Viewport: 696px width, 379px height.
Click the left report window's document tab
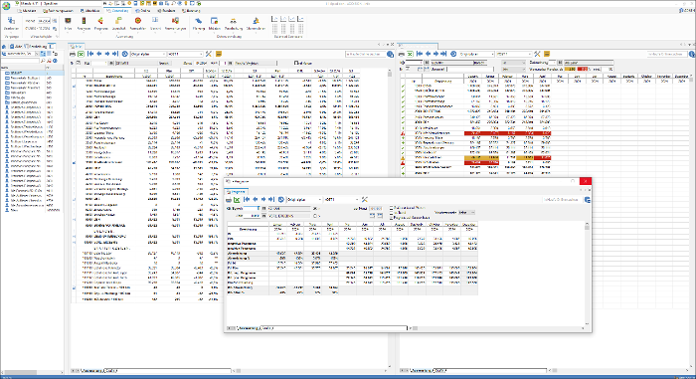pyautogui.click(x=76, y=46)
